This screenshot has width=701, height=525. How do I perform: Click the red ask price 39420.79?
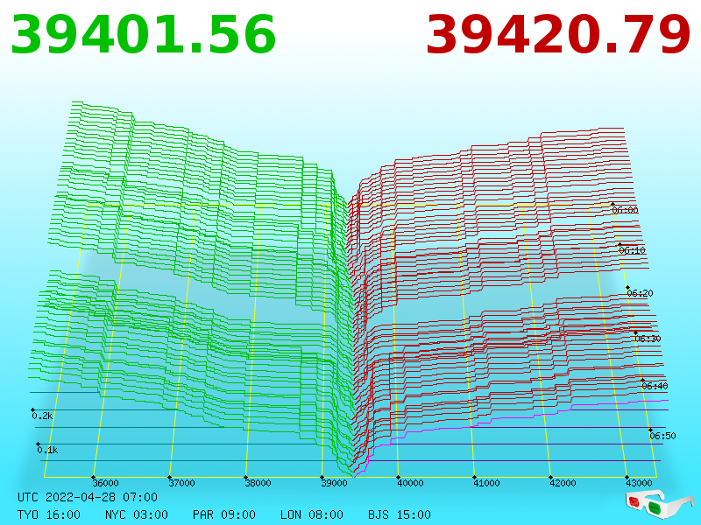tap(558, 35)
